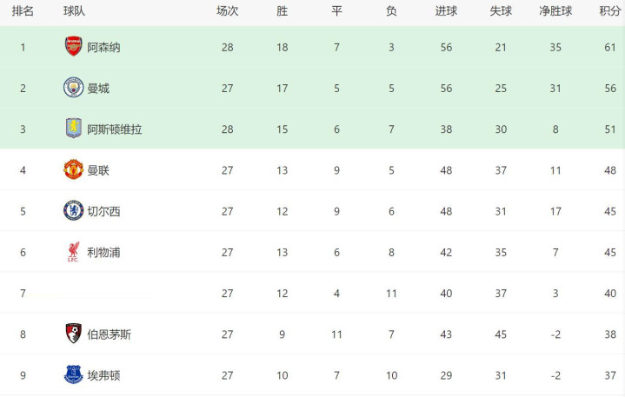Click the Manchester City crest icon
The width and height of the screenshot is (625, 397).
74,88
